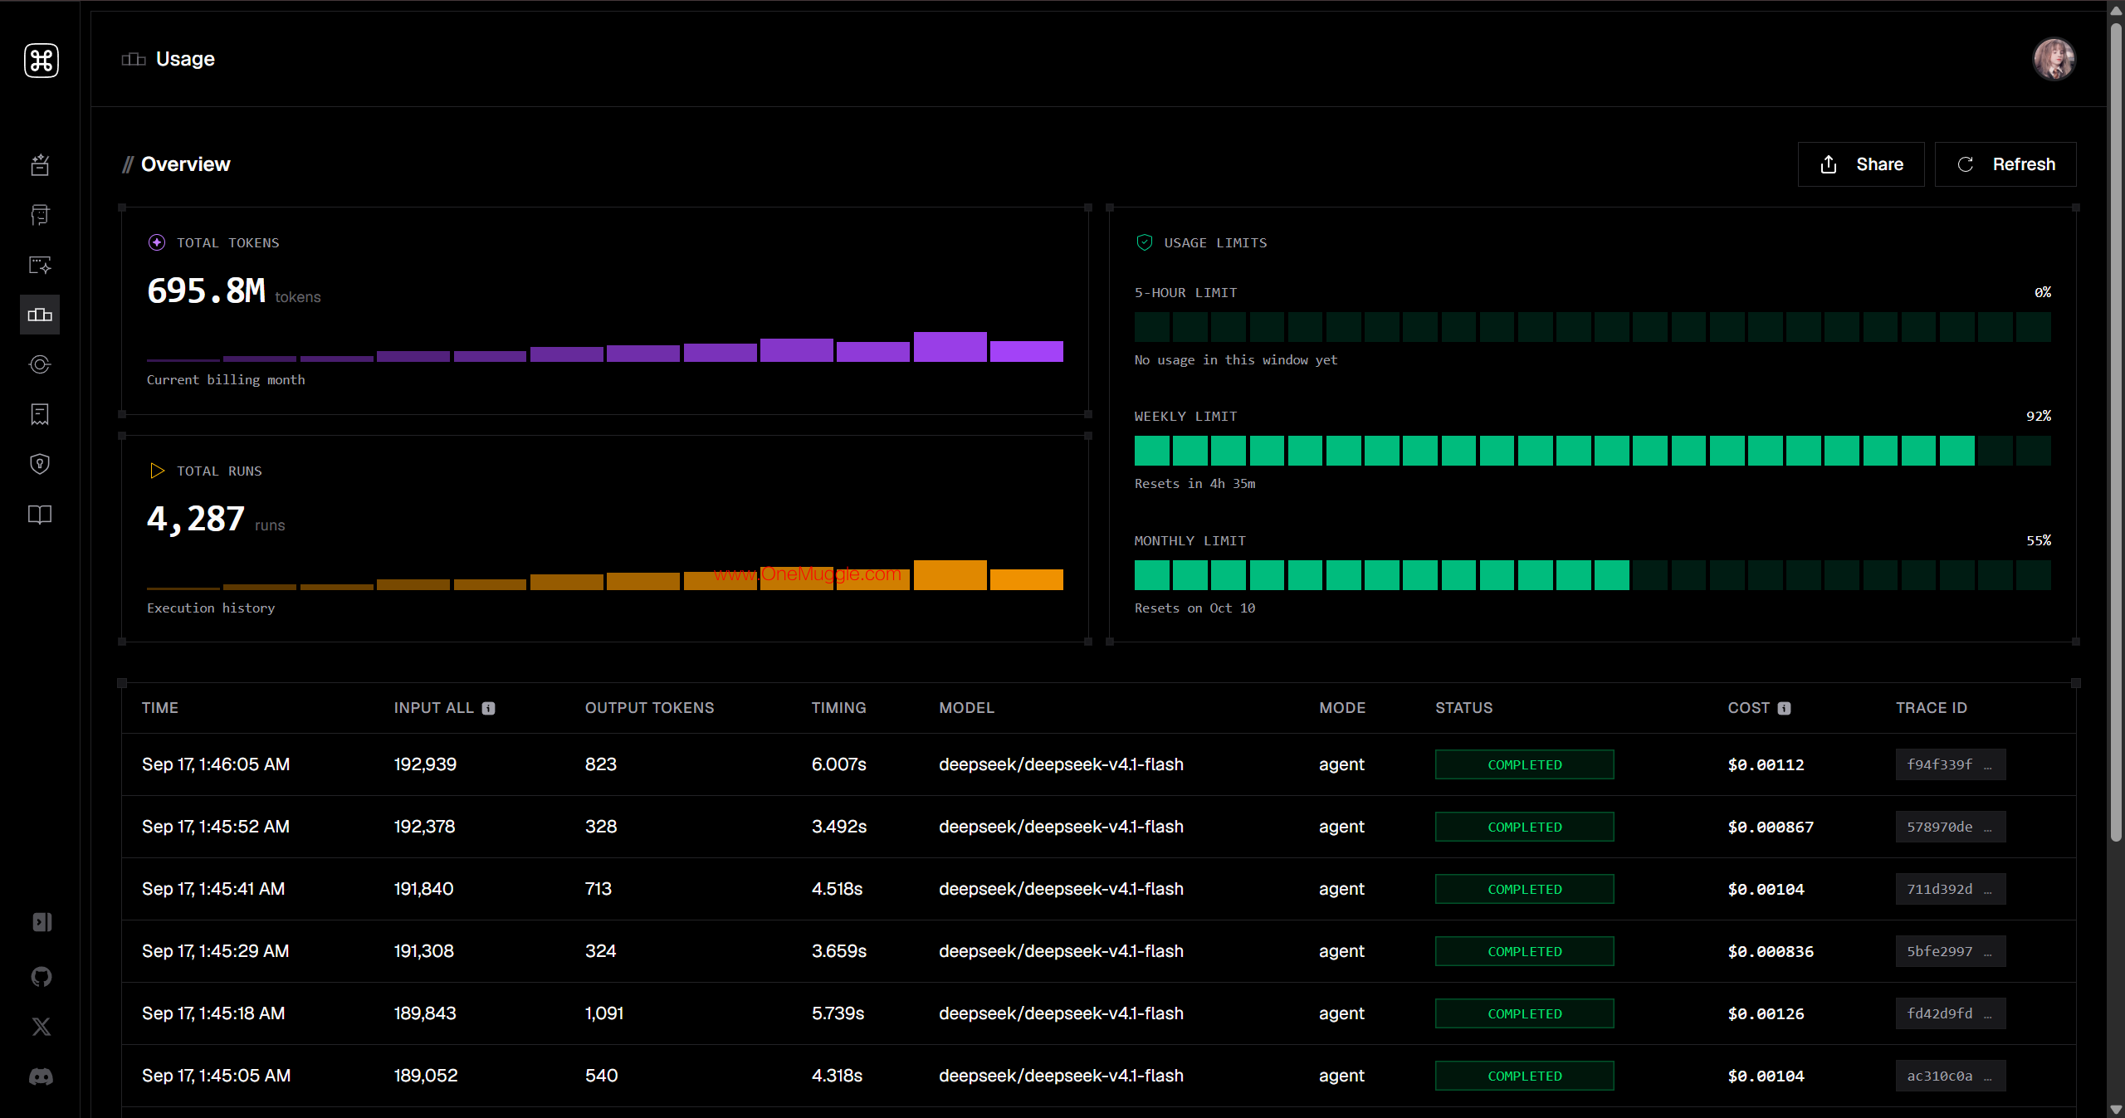Click the page vertical scrollbar
Image resolution: width=2125 pixels, height=1118 pixels.
click(2116, 432)
